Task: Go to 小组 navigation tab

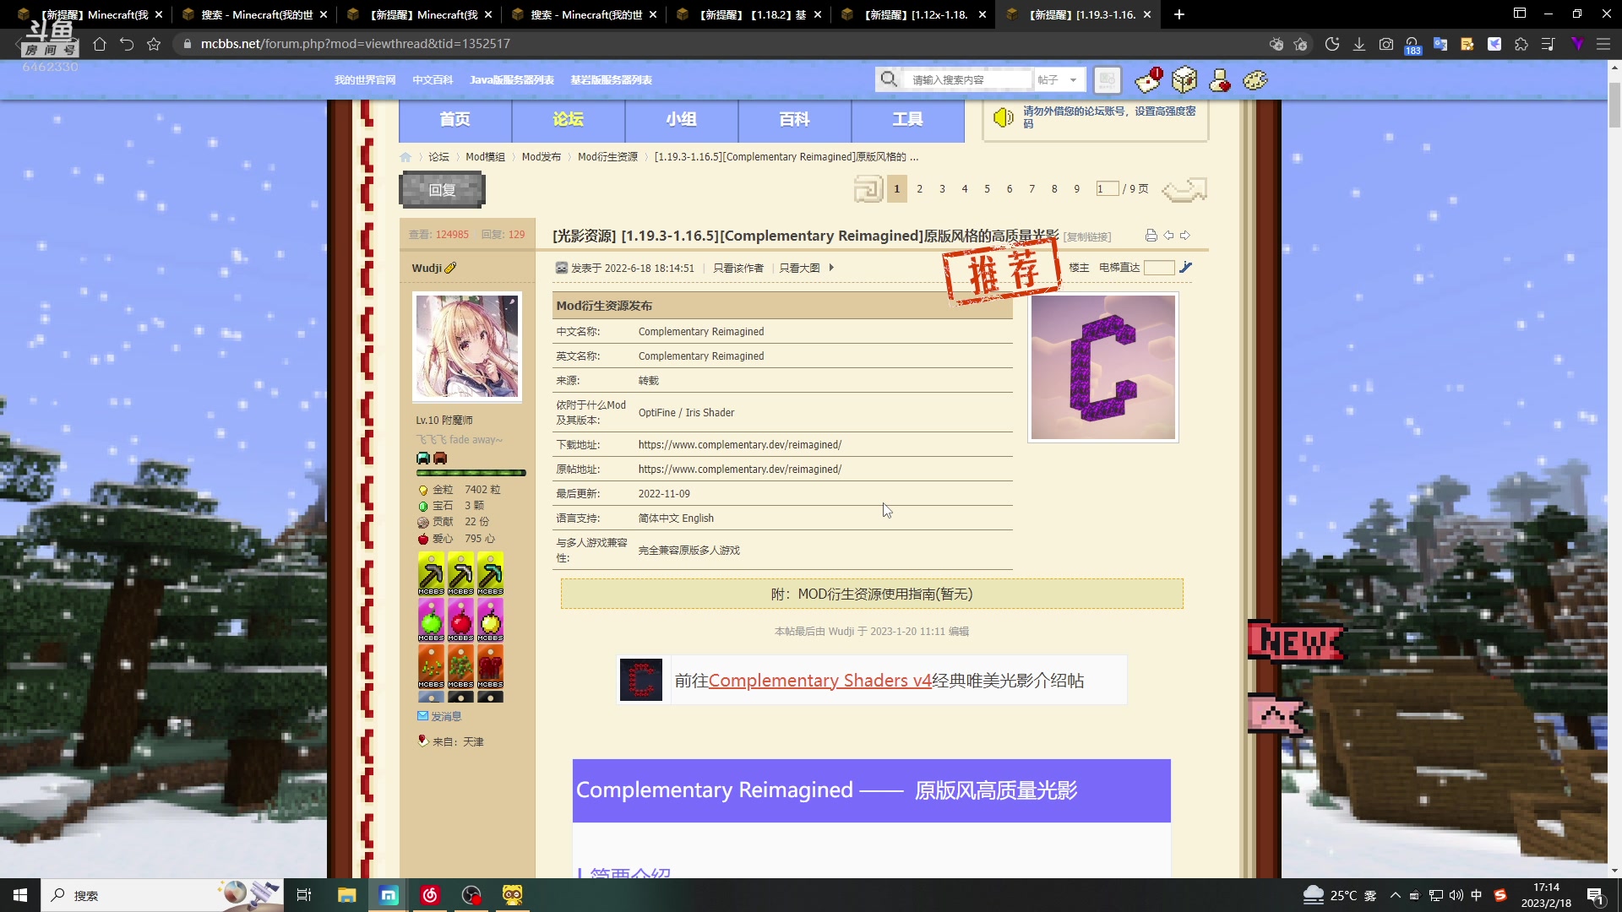Action: pyautogui.click(x=682, y=120)
